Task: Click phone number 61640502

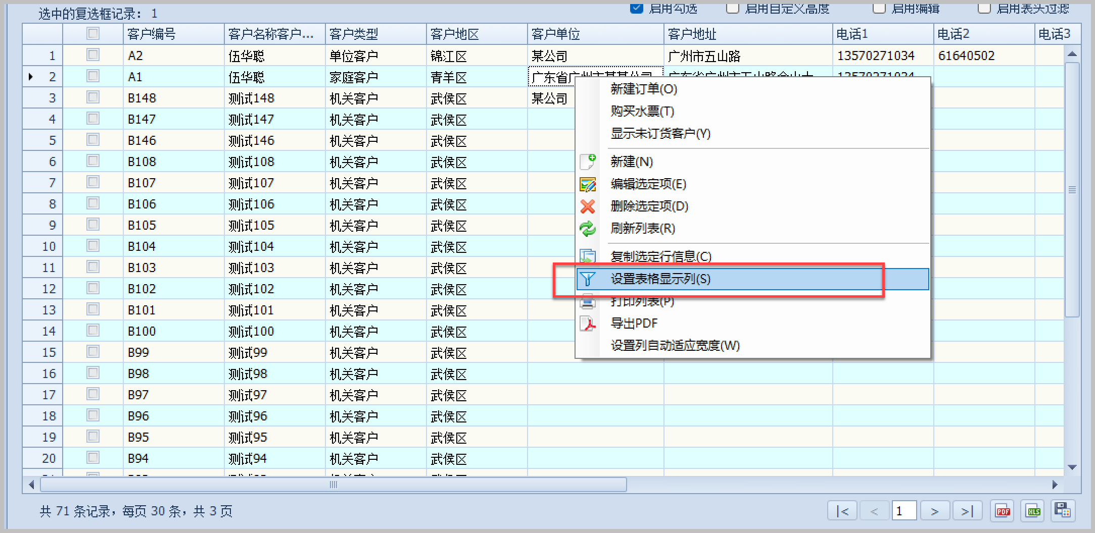Action: (x=984, y=56)
